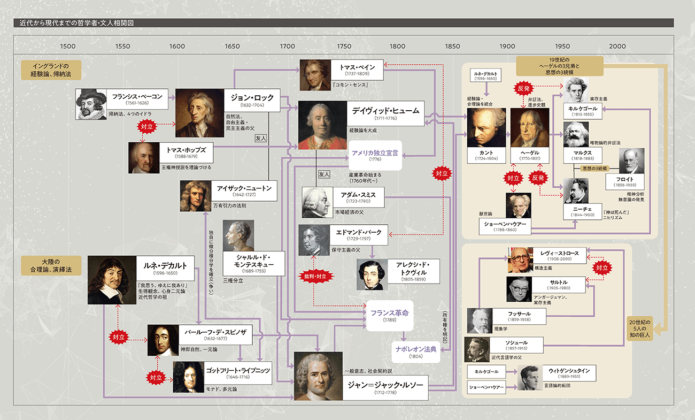Click the Thomas Hobbes portrait

click(x=144, y=158)
